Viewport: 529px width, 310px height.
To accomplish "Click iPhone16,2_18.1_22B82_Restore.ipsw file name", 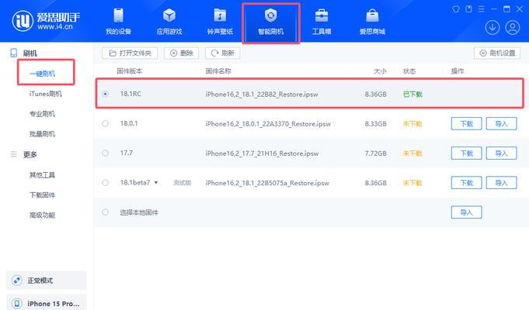I will (x=262, y=95).
